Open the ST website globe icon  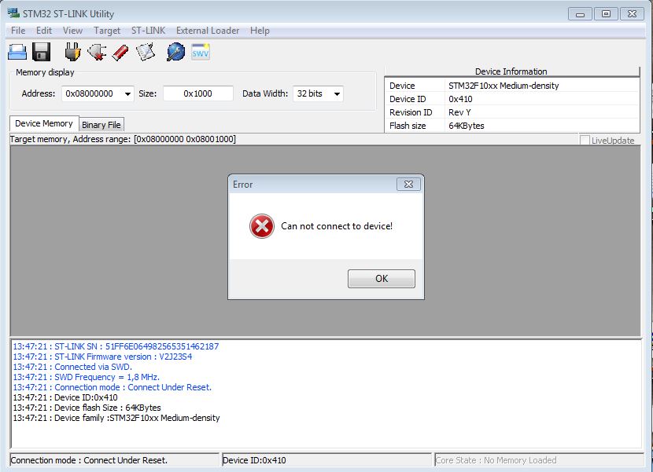[175, 52]
